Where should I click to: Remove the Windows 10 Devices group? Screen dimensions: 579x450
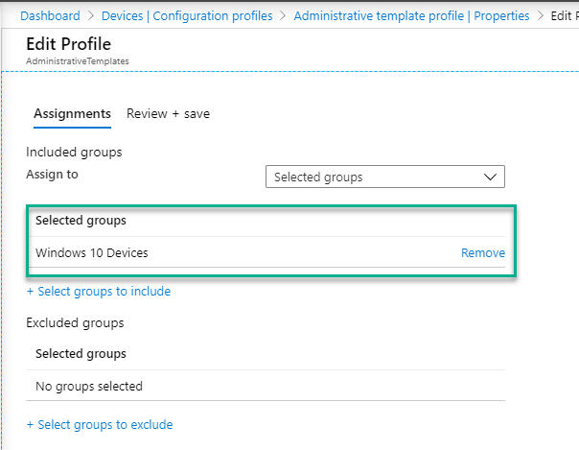(482, 252)
